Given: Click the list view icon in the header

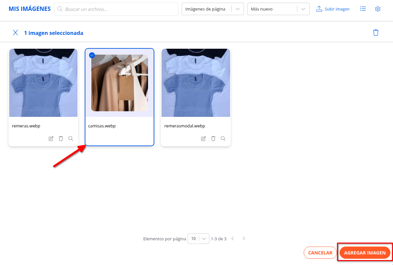Looking at the screenshot, I should point(363,9).
